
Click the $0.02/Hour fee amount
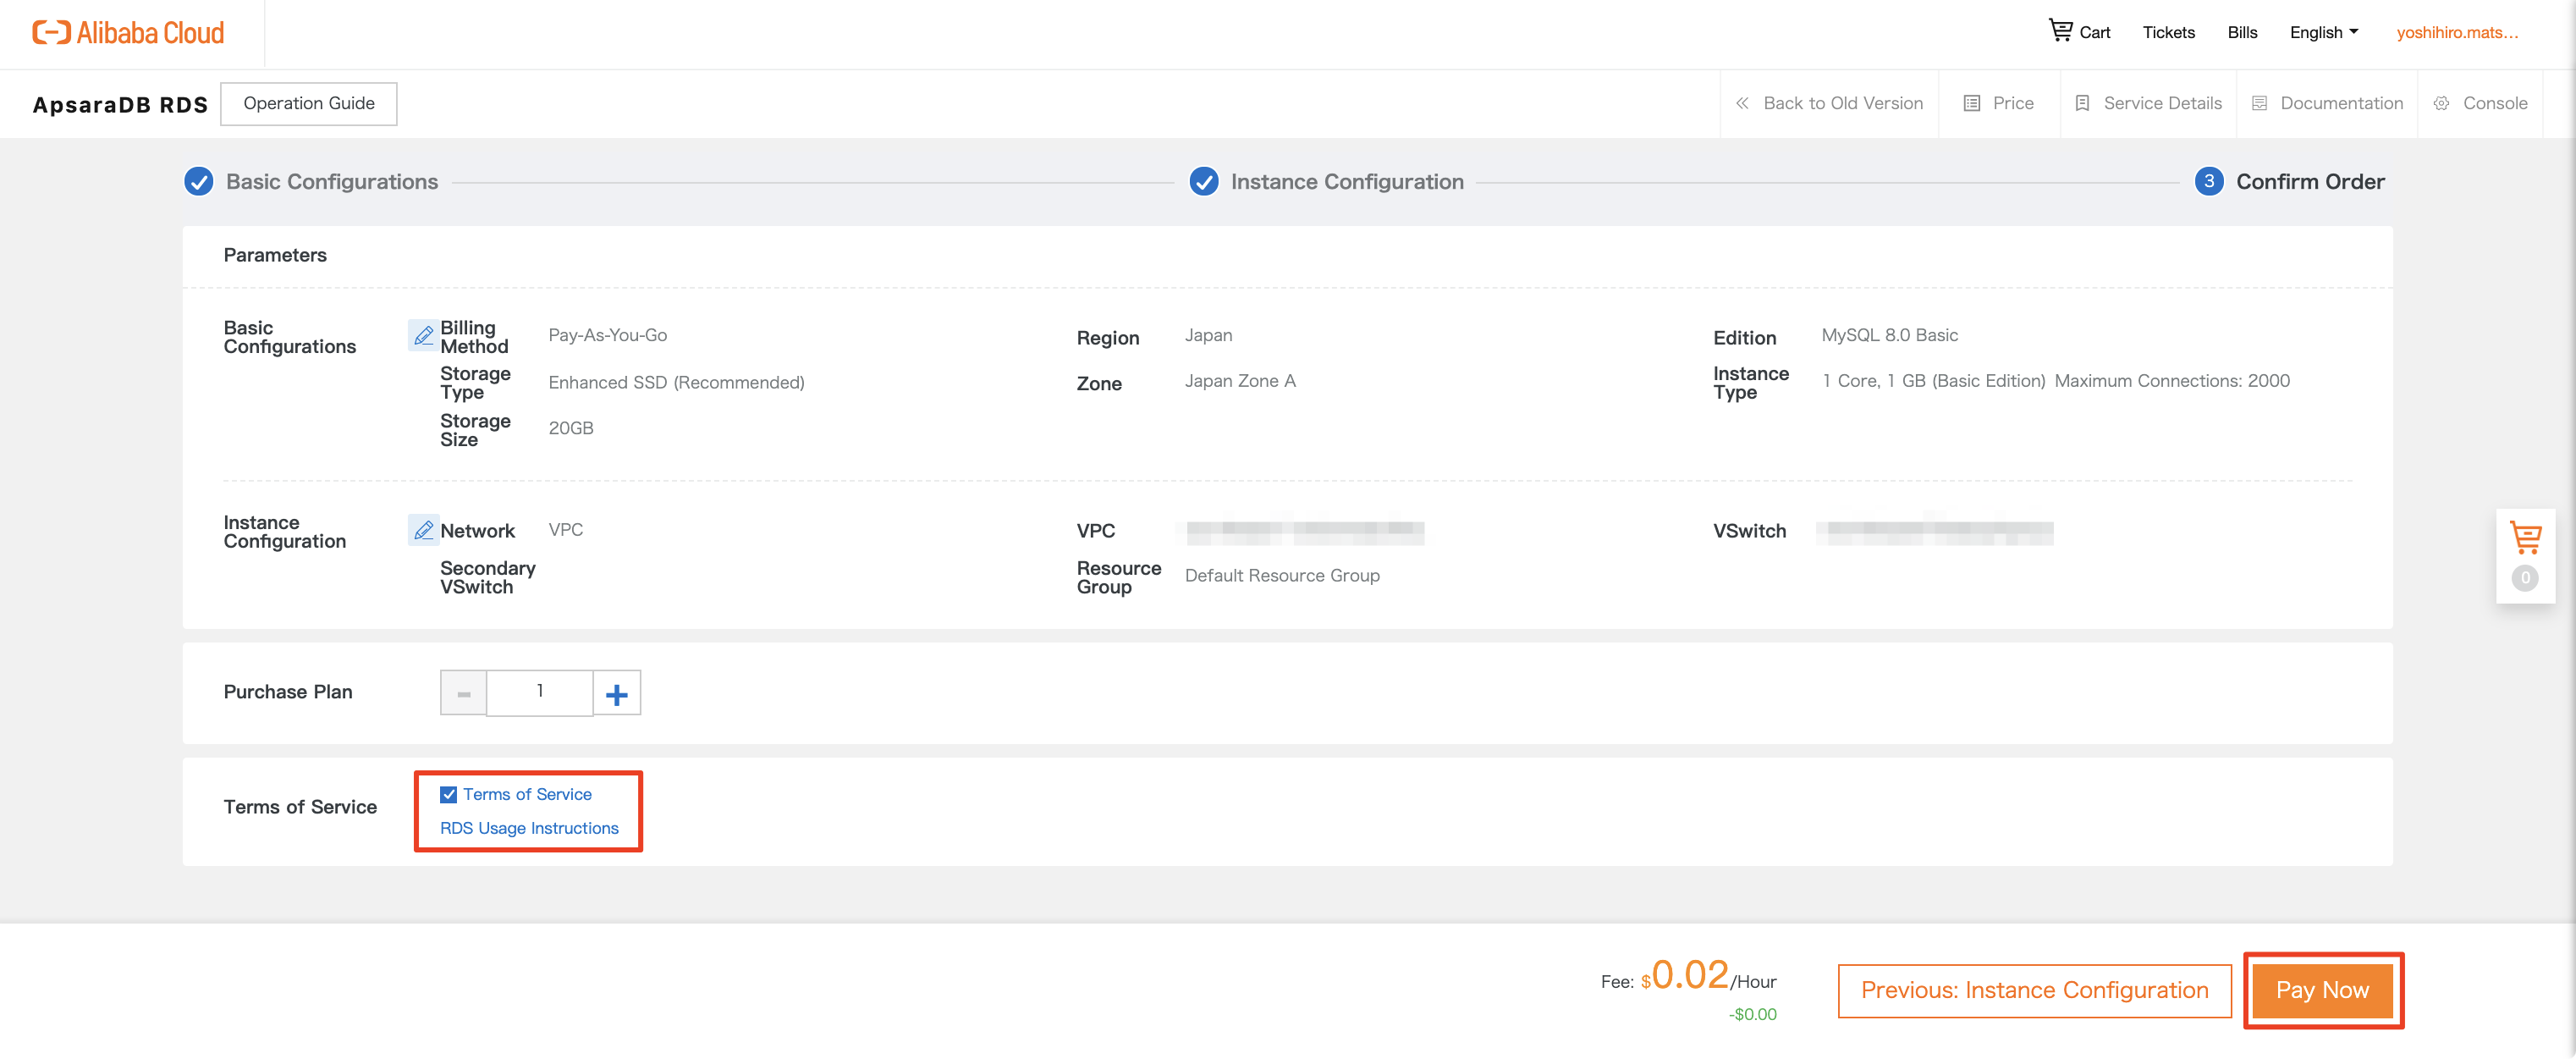(1708, 975)
